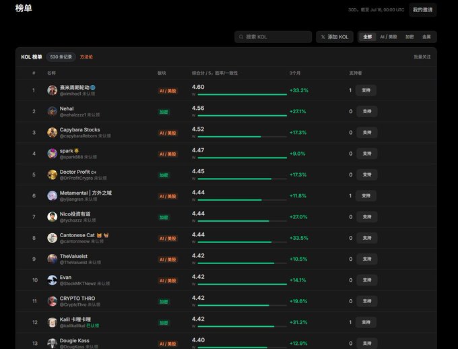Open CRYPTO THRO avatar
The image size is (458, 349).
(x=53, y=301)
